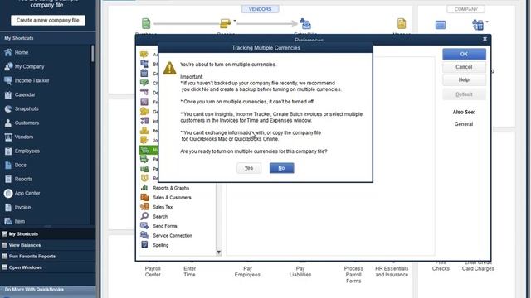Click Cancel in the Preferences window
531x298 pixels.
point(464,67)
